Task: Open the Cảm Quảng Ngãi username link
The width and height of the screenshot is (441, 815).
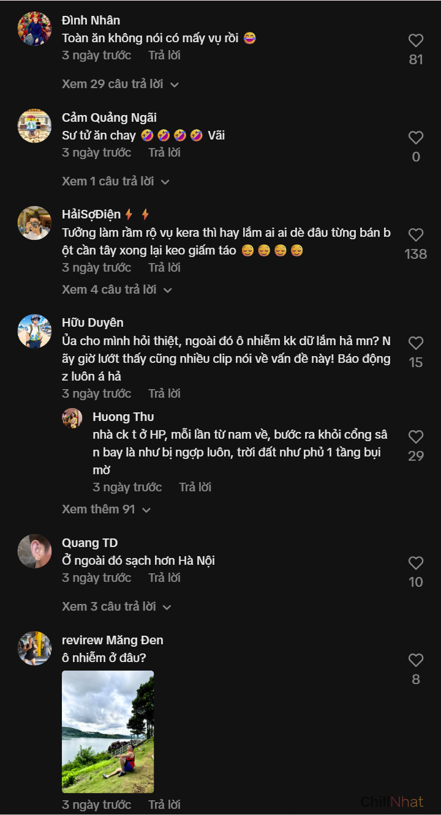Action: point(109,117)
